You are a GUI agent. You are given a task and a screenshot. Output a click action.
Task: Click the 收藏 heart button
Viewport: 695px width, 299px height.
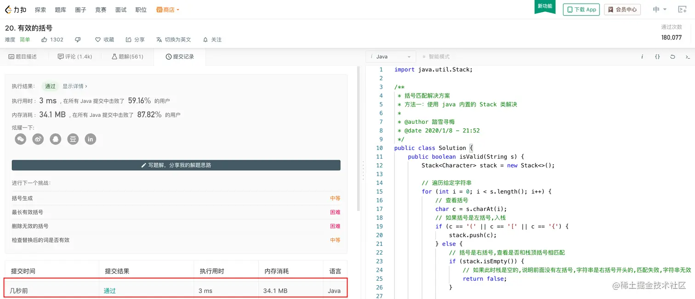104,40
